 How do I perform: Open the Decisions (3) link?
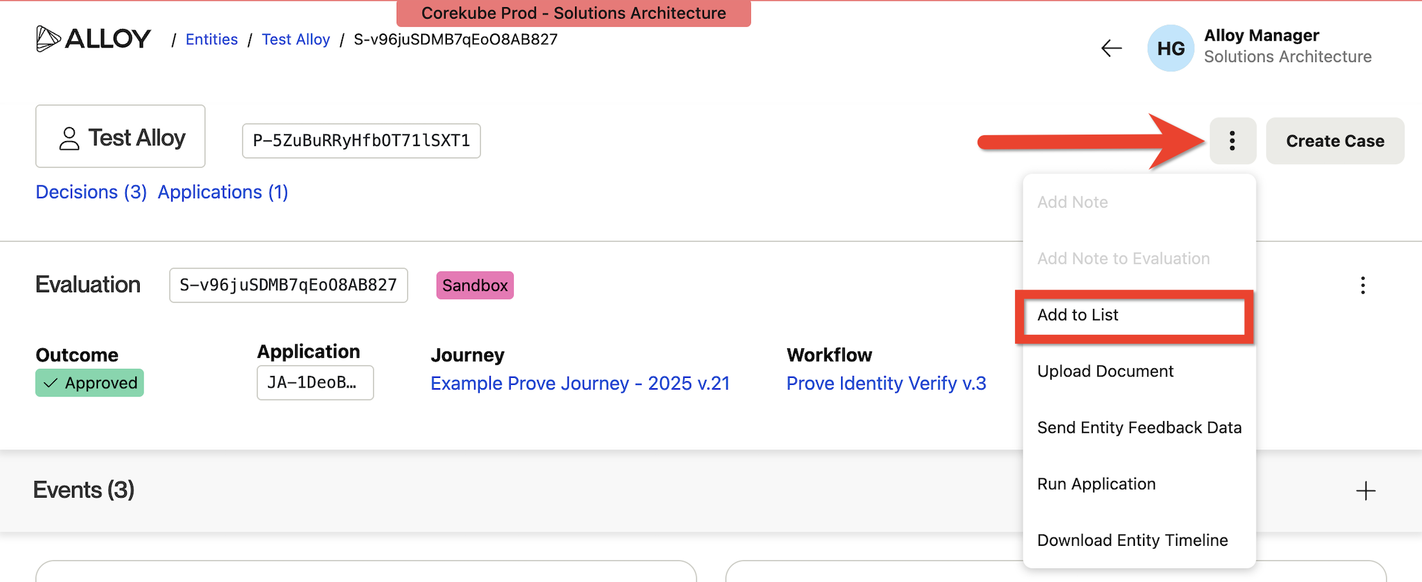tap(91, 192)
